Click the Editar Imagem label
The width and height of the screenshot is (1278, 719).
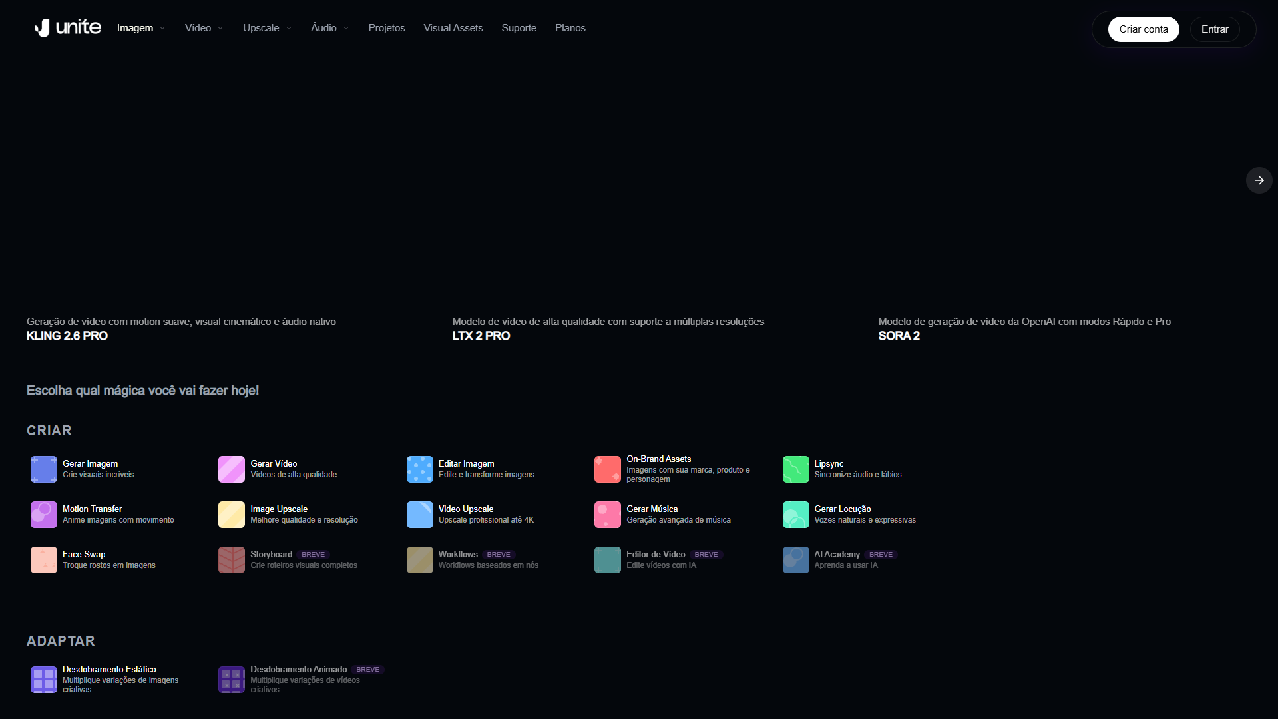coord(467,464)
